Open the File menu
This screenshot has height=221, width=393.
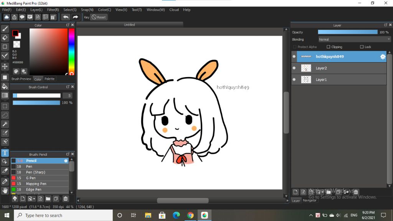coord(7,10)
